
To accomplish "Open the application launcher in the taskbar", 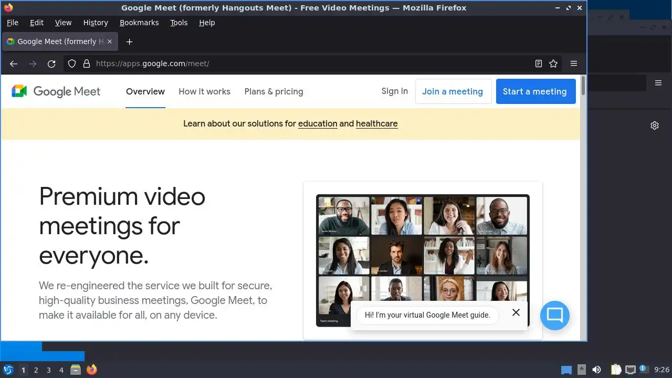I will click(8, 370).
